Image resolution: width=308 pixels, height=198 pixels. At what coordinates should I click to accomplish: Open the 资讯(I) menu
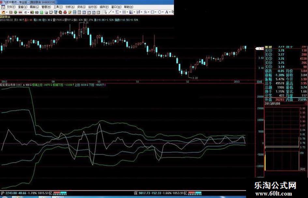pos(81,7)
